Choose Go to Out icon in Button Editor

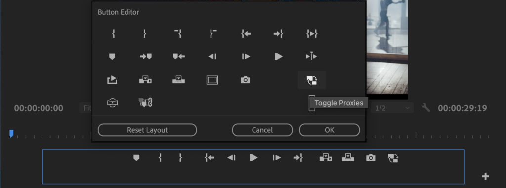278,33
